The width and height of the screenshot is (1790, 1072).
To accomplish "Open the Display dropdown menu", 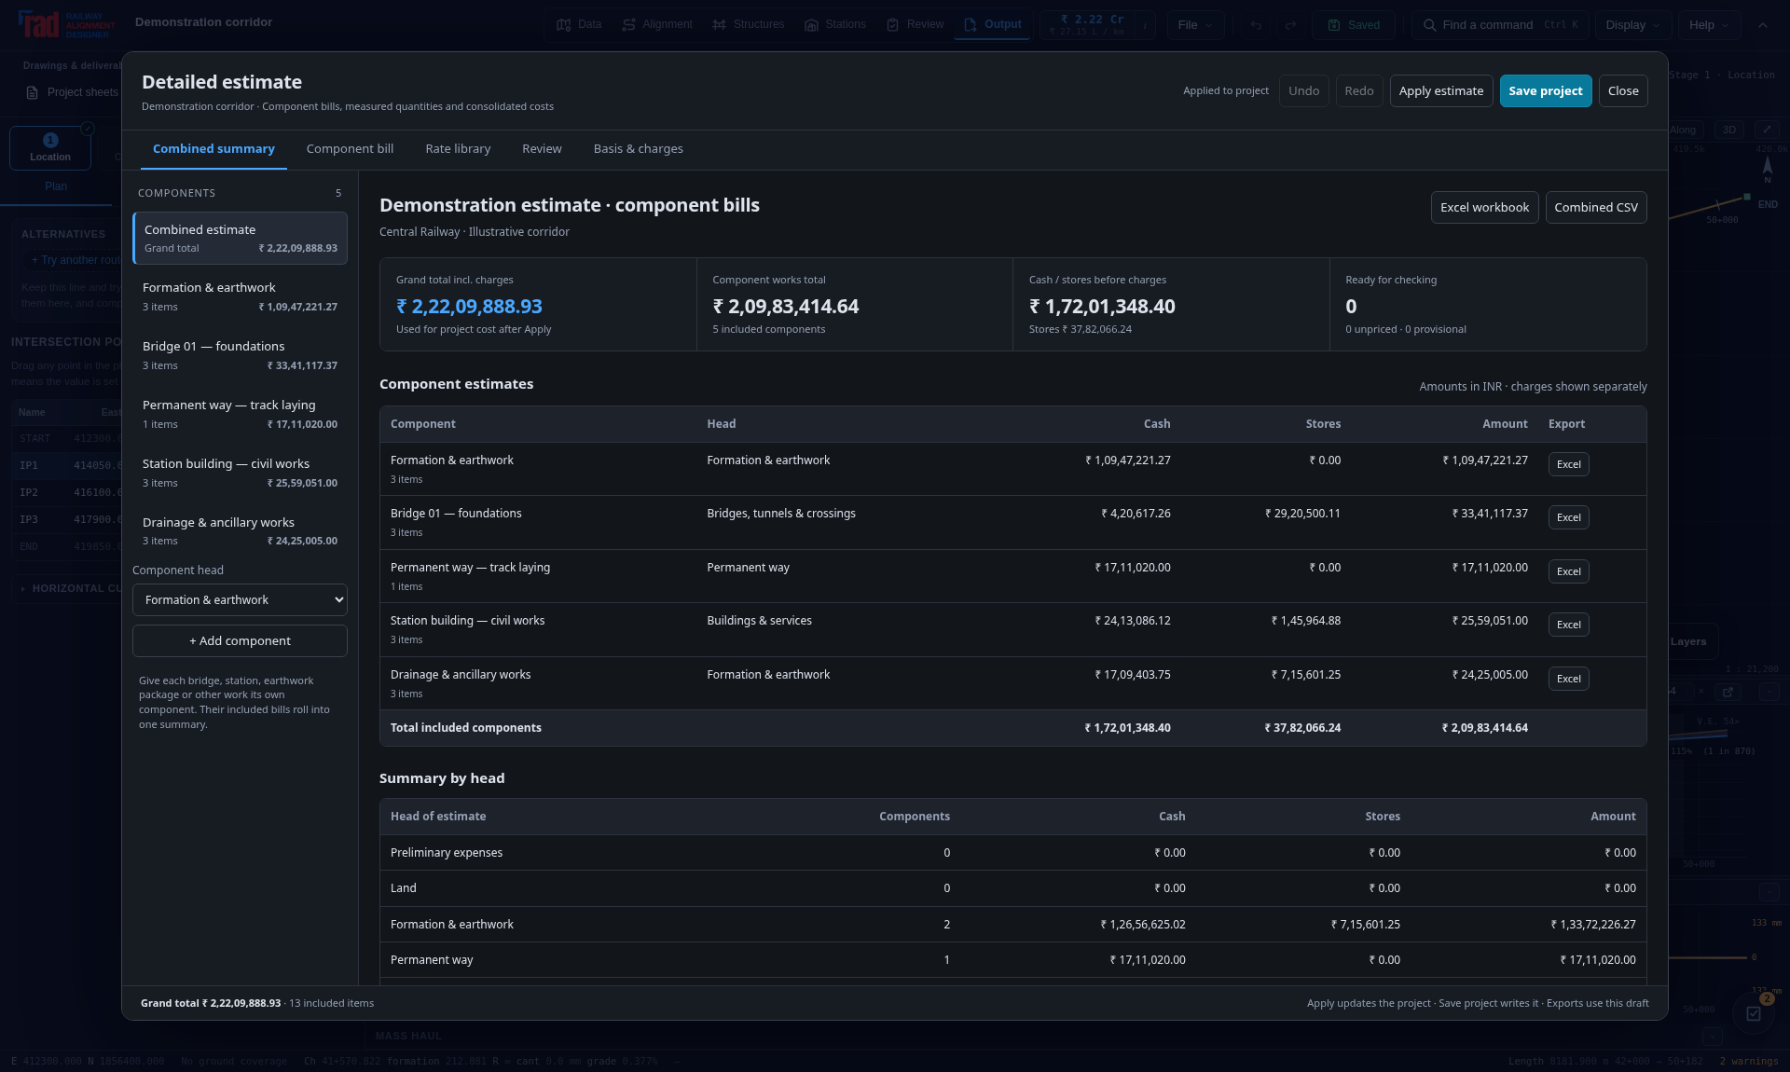I will [x=1632, y=25].
